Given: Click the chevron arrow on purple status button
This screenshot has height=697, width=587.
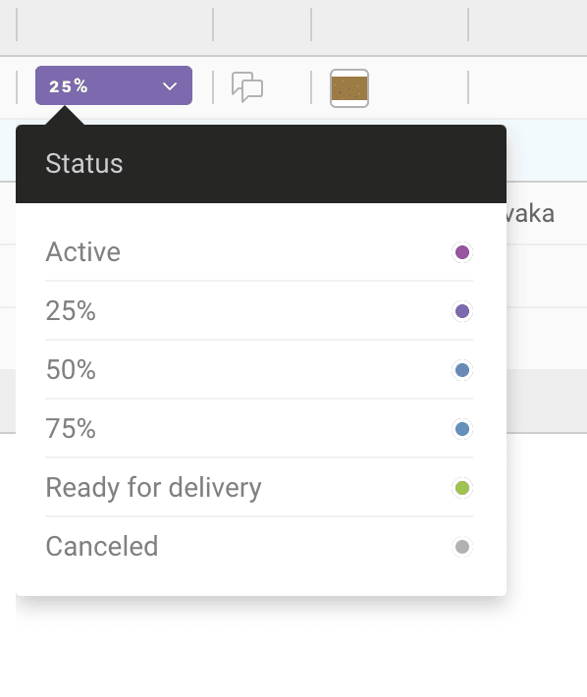Looking at the screenshot, I should point(170,85).
